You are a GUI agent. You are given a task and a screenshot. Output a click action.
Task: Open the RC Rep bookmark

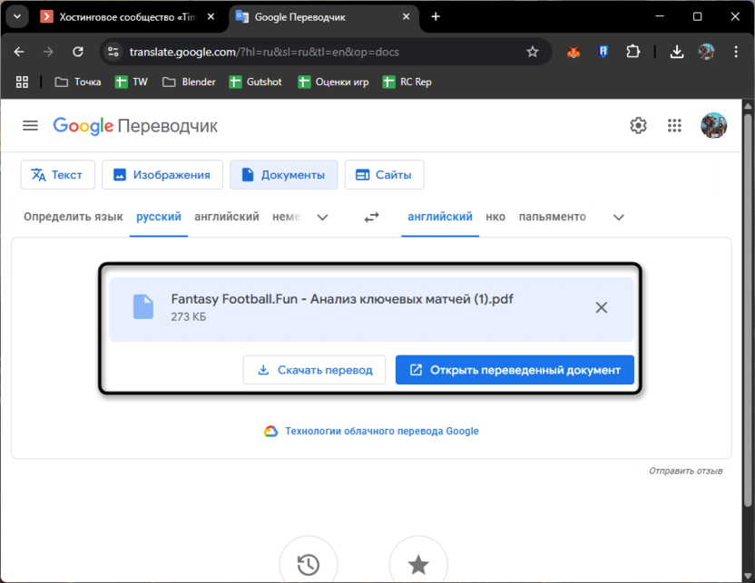pyautogui.click(x=407, y=83)
